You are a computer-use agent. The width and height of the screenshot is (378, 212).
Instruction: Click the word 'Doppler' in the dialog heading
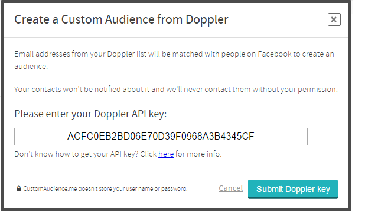pos(207,20)
